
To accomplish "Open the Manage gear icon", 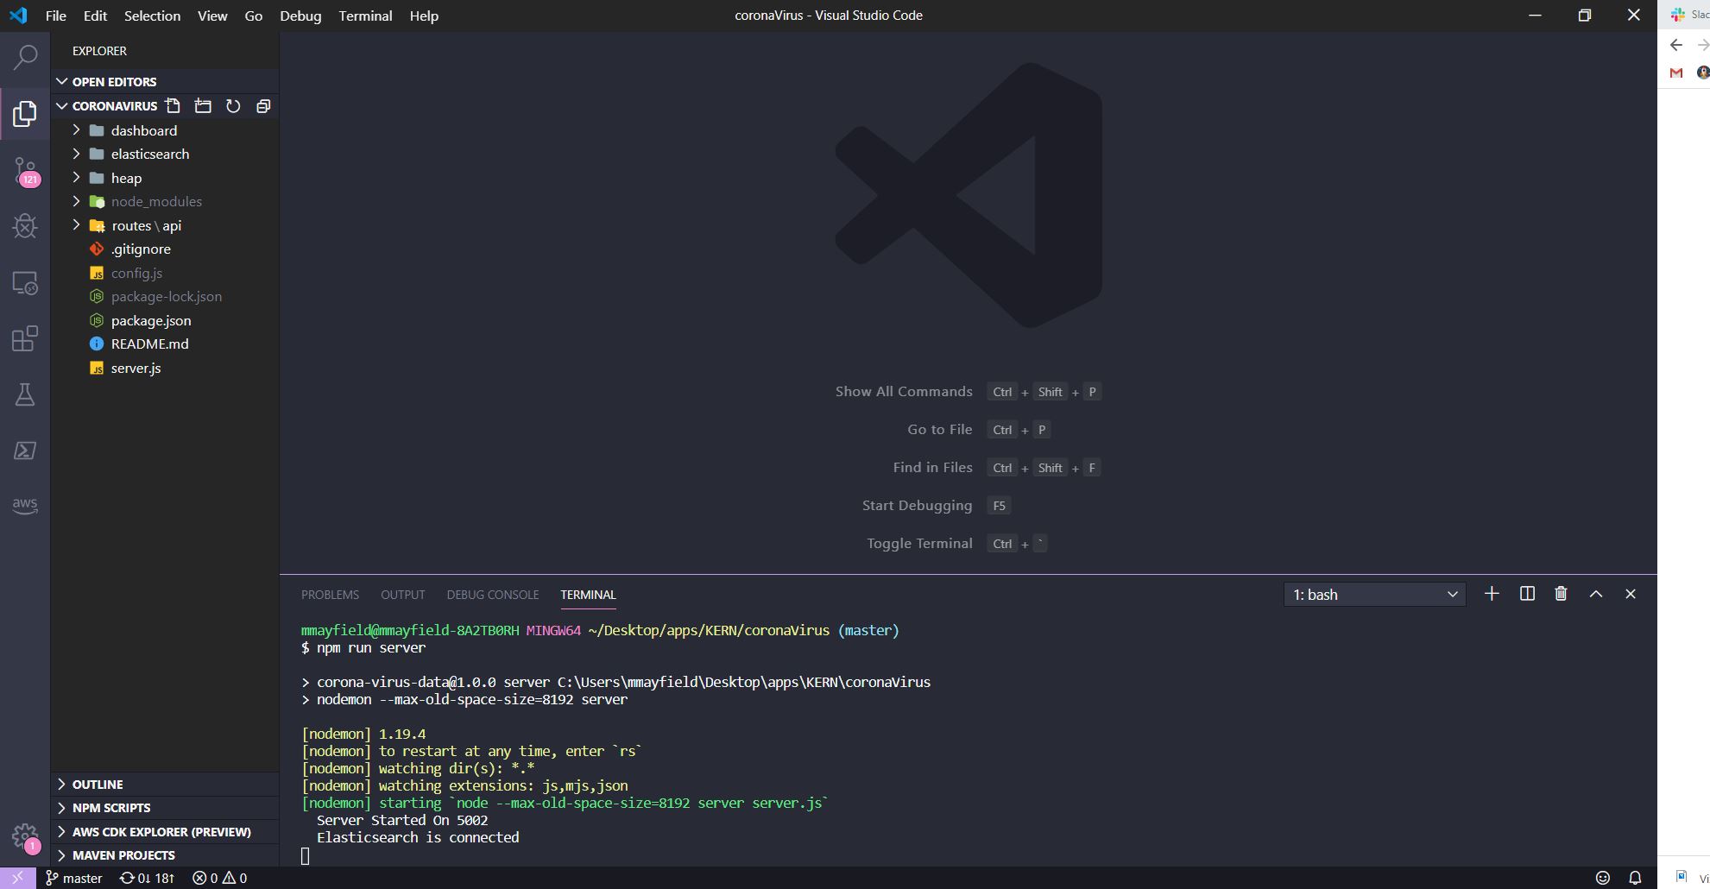I will tap(25, 835).
